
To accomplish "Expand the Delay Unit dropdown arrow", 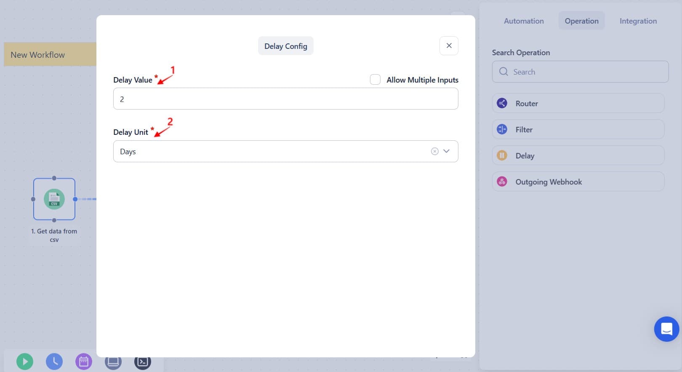I will [447, 151].
